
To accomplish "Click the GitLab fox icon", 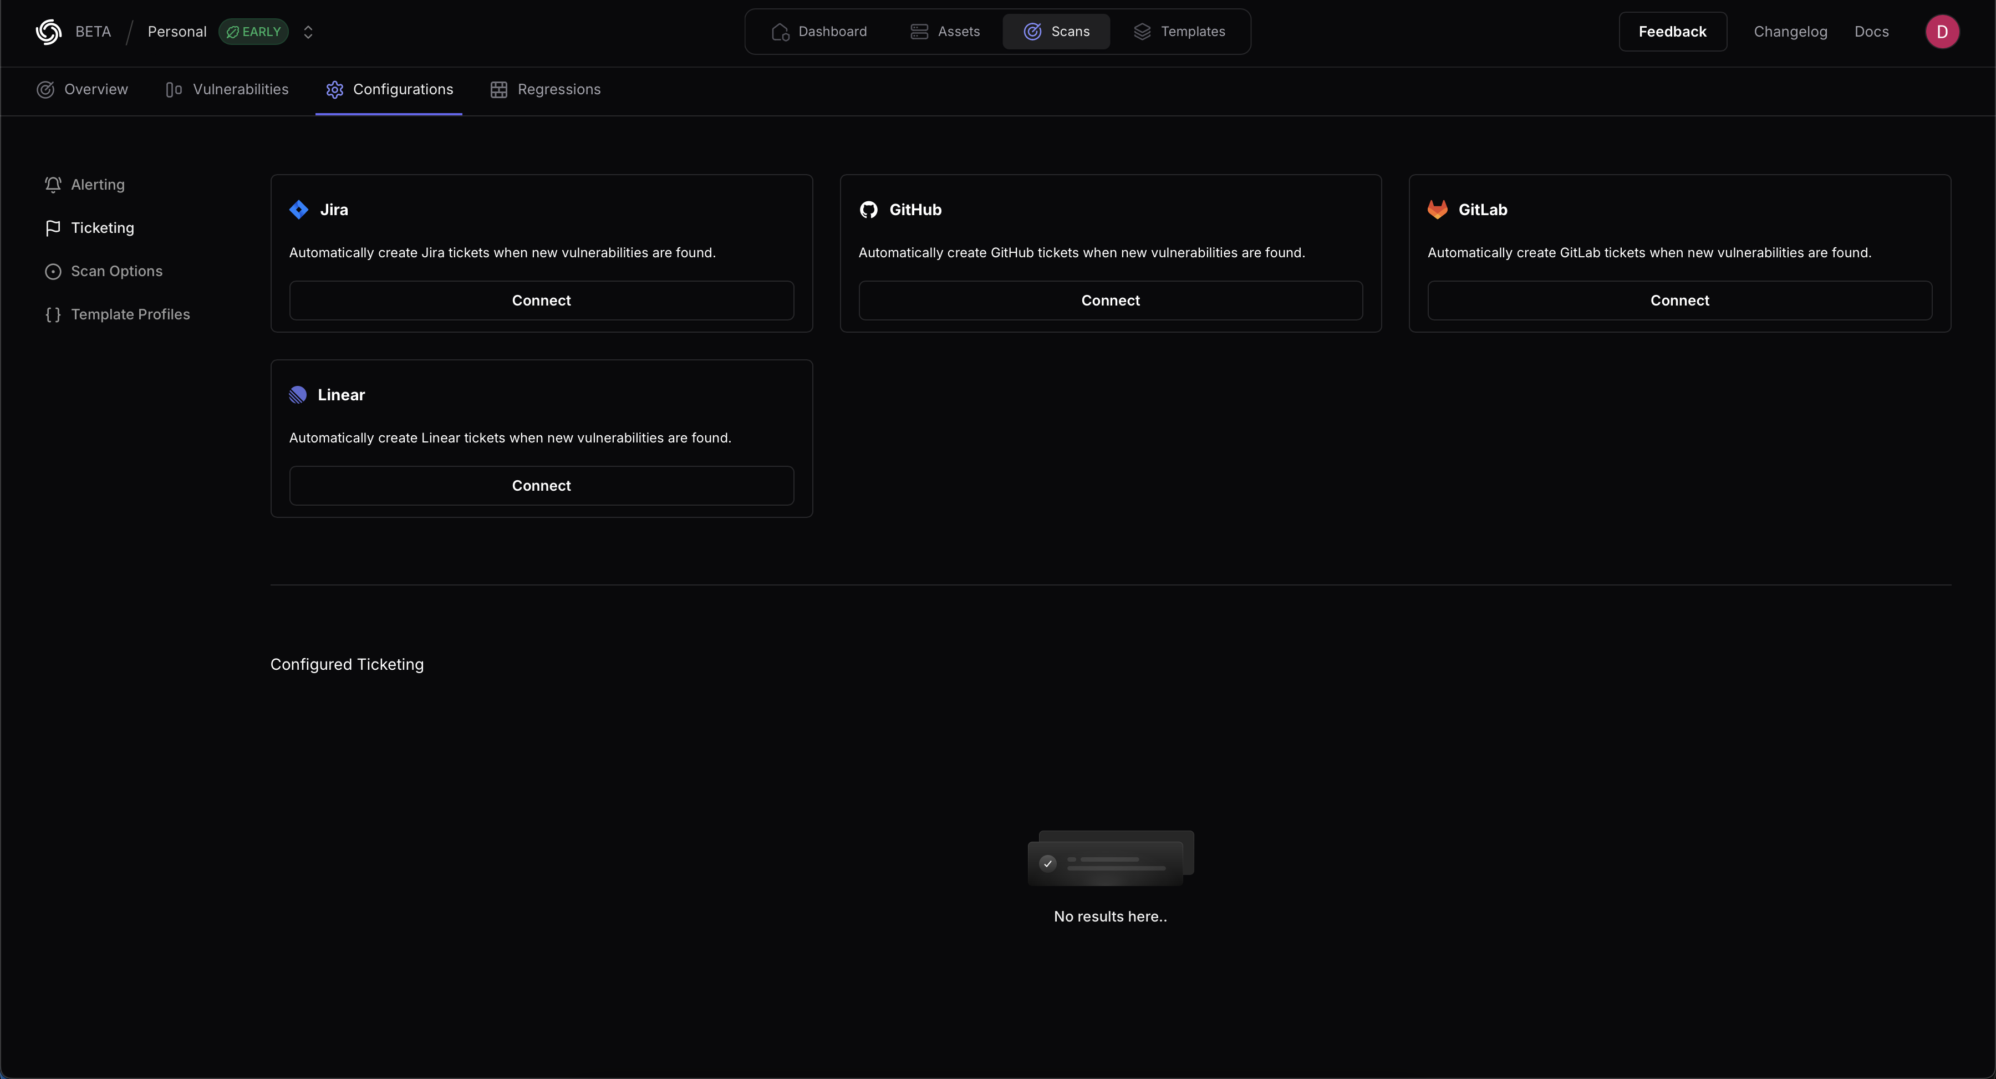I will [x=1437, y=209].
